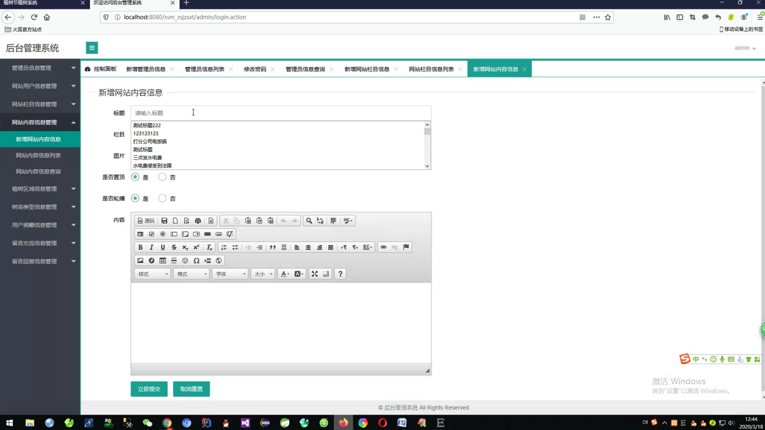Open text color picker in editor
This screenshot has width=765, height=430.
[x=285, y=274]
